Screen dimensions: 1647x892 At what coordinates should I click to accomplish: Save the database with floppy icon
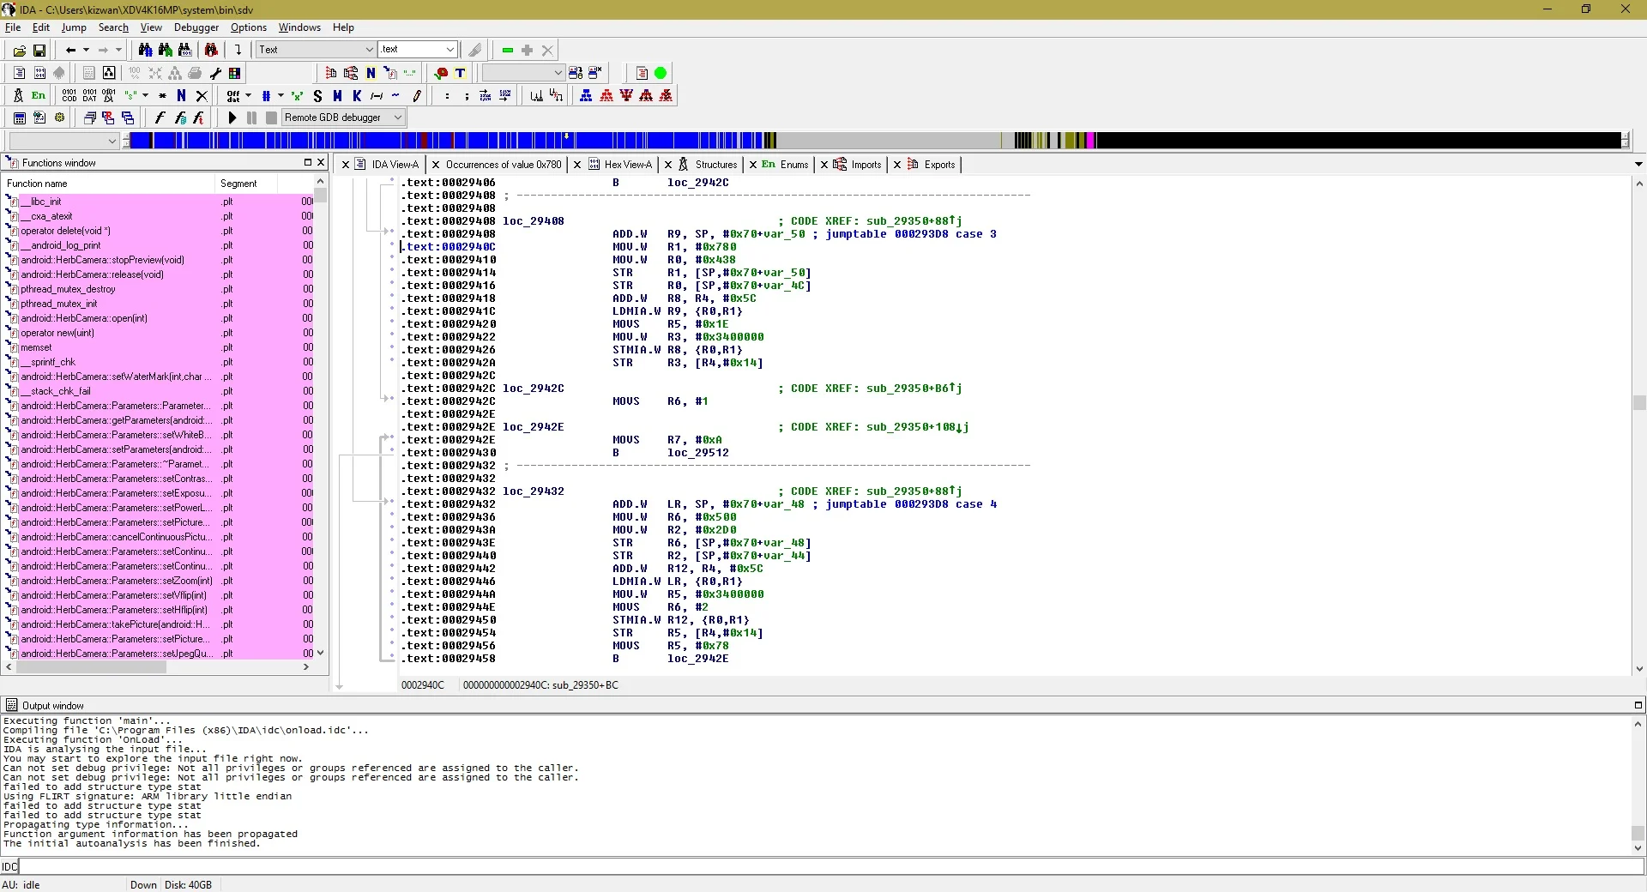pos(39,50)
